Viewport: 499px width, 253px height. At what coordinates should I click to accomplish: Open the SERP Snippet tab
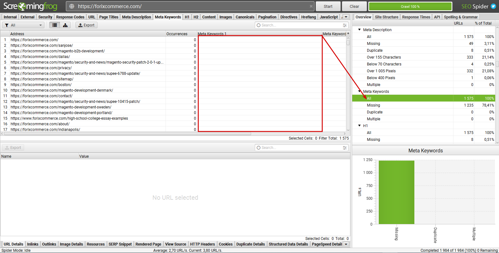[x=120, y=244]
